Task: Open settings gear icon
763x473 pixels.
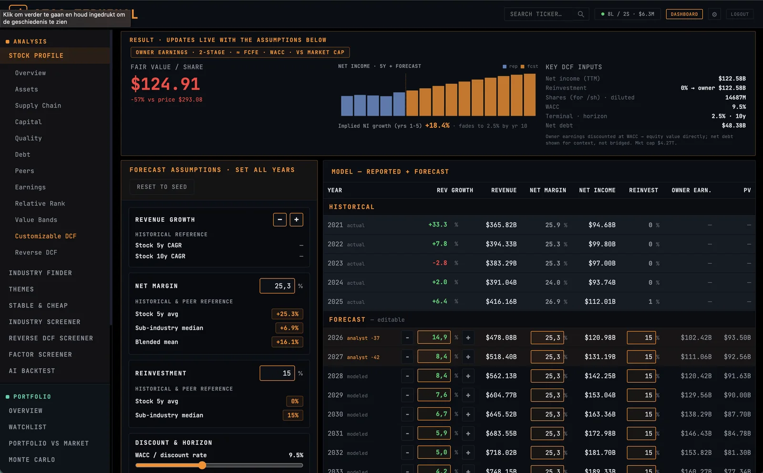Action: [x=714, y=14]
